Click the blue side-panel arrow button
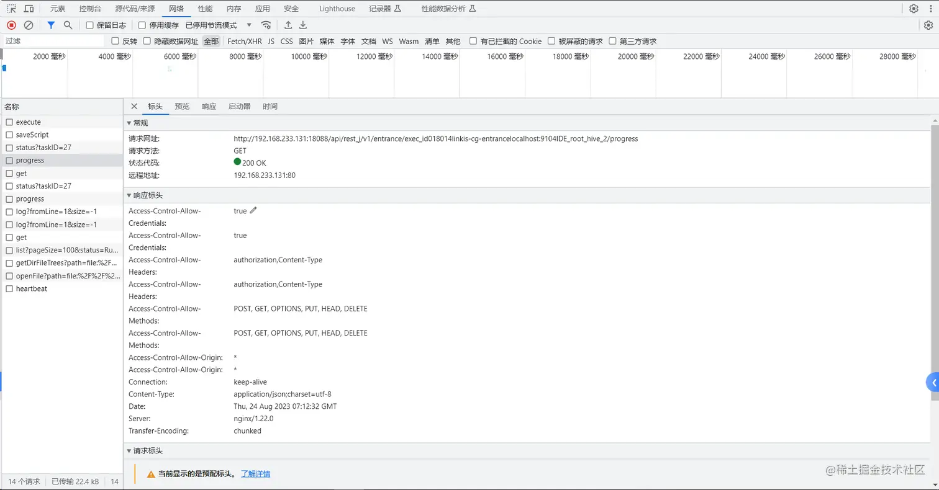The height and width of the screenshot is (490, 939). [x=933, y=383]
